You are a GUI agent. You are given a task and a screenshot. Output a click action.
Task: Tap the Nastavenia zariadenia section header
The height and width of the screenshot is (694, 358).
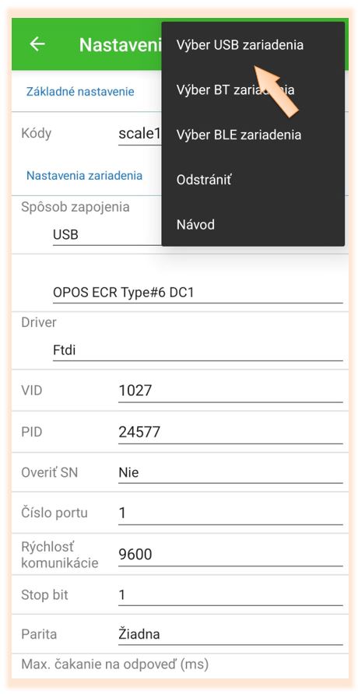(x=84, y=175)
